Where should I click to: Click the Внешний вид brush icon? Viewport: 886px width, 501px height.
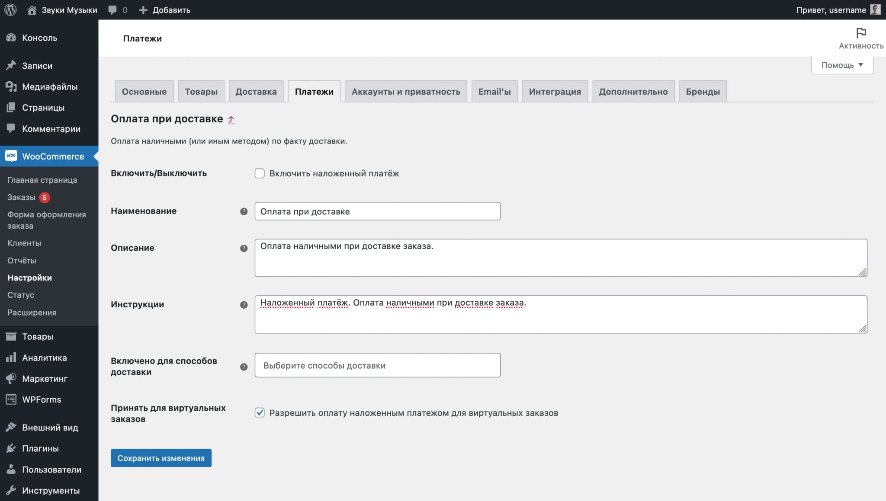(11, 427)
